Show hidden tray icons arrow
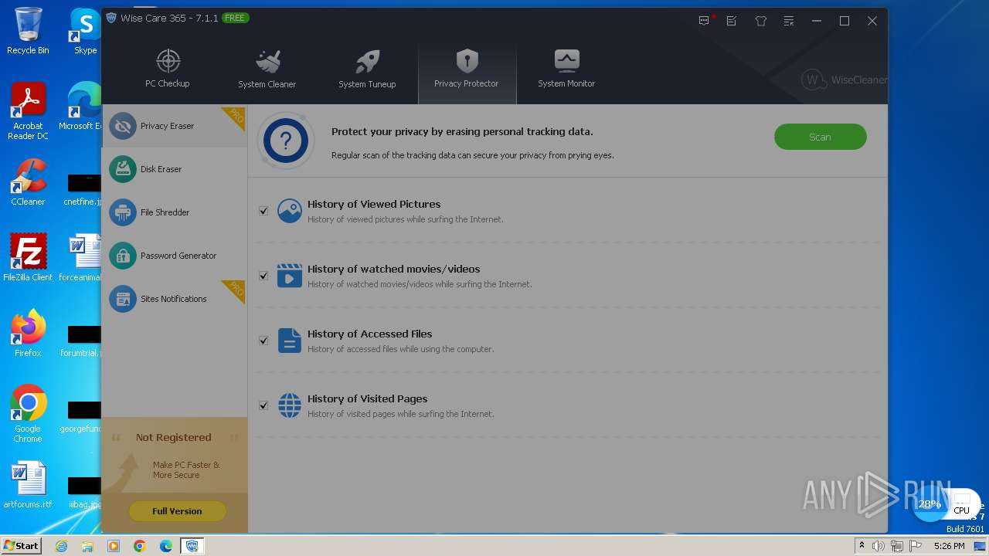 [862, 545]
